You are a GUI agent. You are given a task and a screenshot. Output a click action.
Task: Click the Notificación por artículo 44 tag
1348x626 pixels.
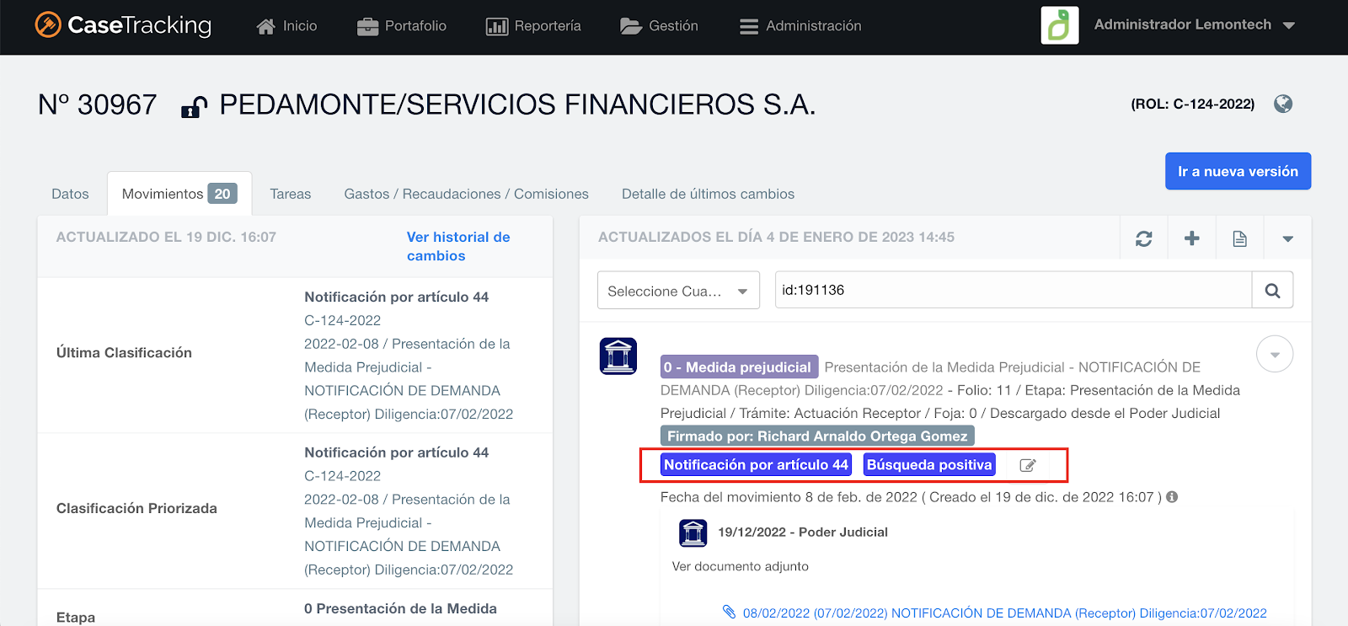point(756,464)
